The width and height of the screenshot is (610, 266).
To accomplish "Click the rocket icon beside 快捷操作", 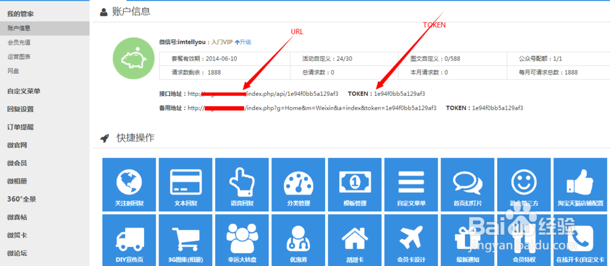I will 104,138.
